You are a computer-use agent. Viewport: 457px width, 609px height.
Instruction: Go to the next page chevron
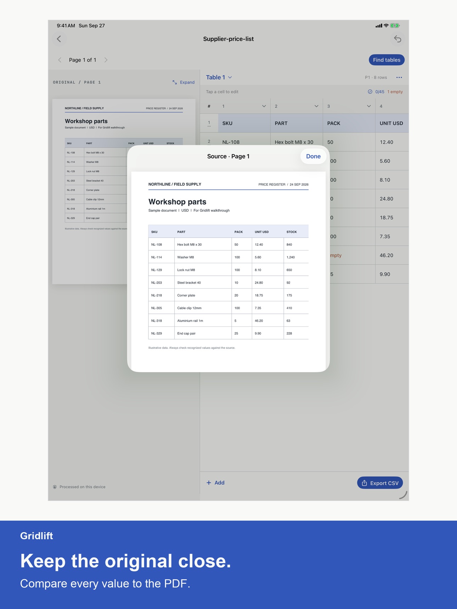[106, 60]
